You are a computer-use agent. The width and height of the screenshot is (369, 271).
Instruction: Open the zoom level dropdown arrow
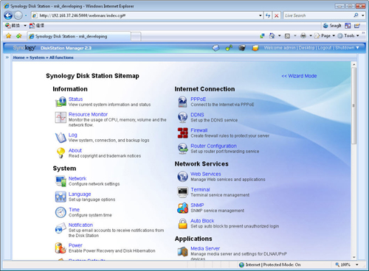click(x=357, y=264)
